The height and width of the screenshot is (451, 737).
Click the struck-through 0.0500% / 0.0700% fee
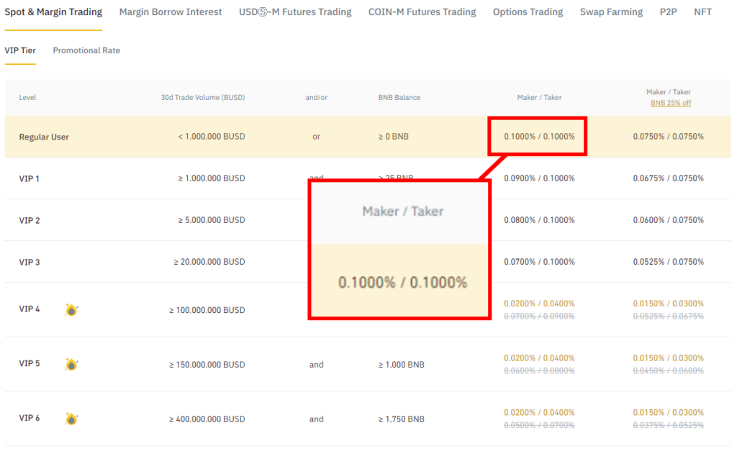click(539, 425)
